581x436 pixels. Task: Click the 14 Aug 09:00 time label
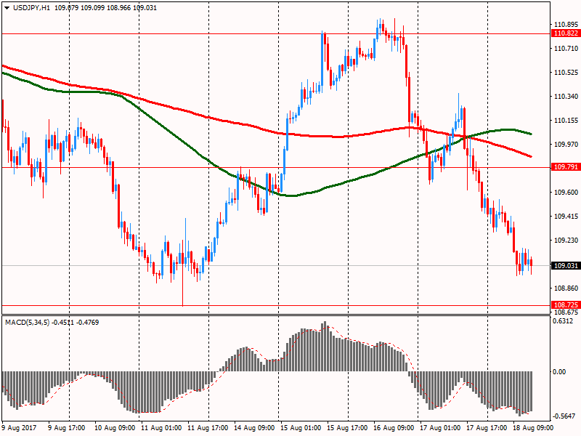(254, 428)
